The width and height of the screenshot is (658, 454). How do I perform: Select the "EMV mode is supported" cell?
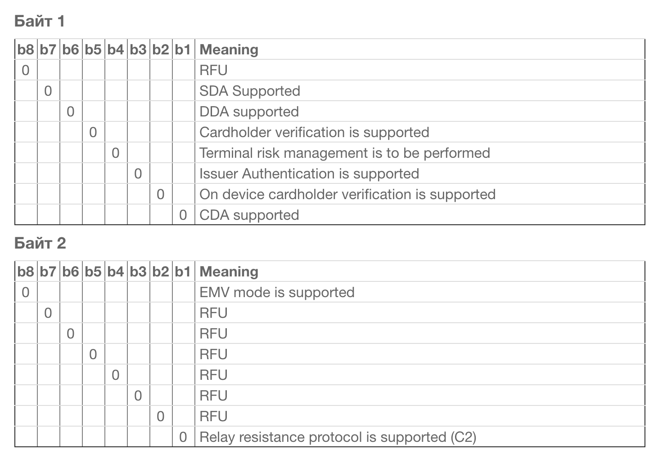pyautogui.click(x=277, y=292)
